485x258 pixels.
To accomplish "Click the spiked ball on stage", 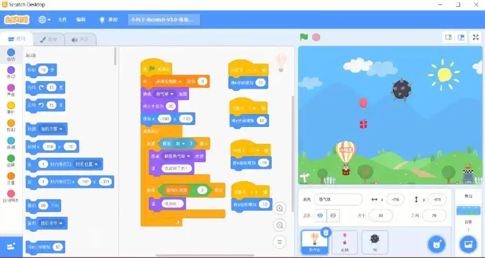I will pyautogui.click(x=401, y=89).
